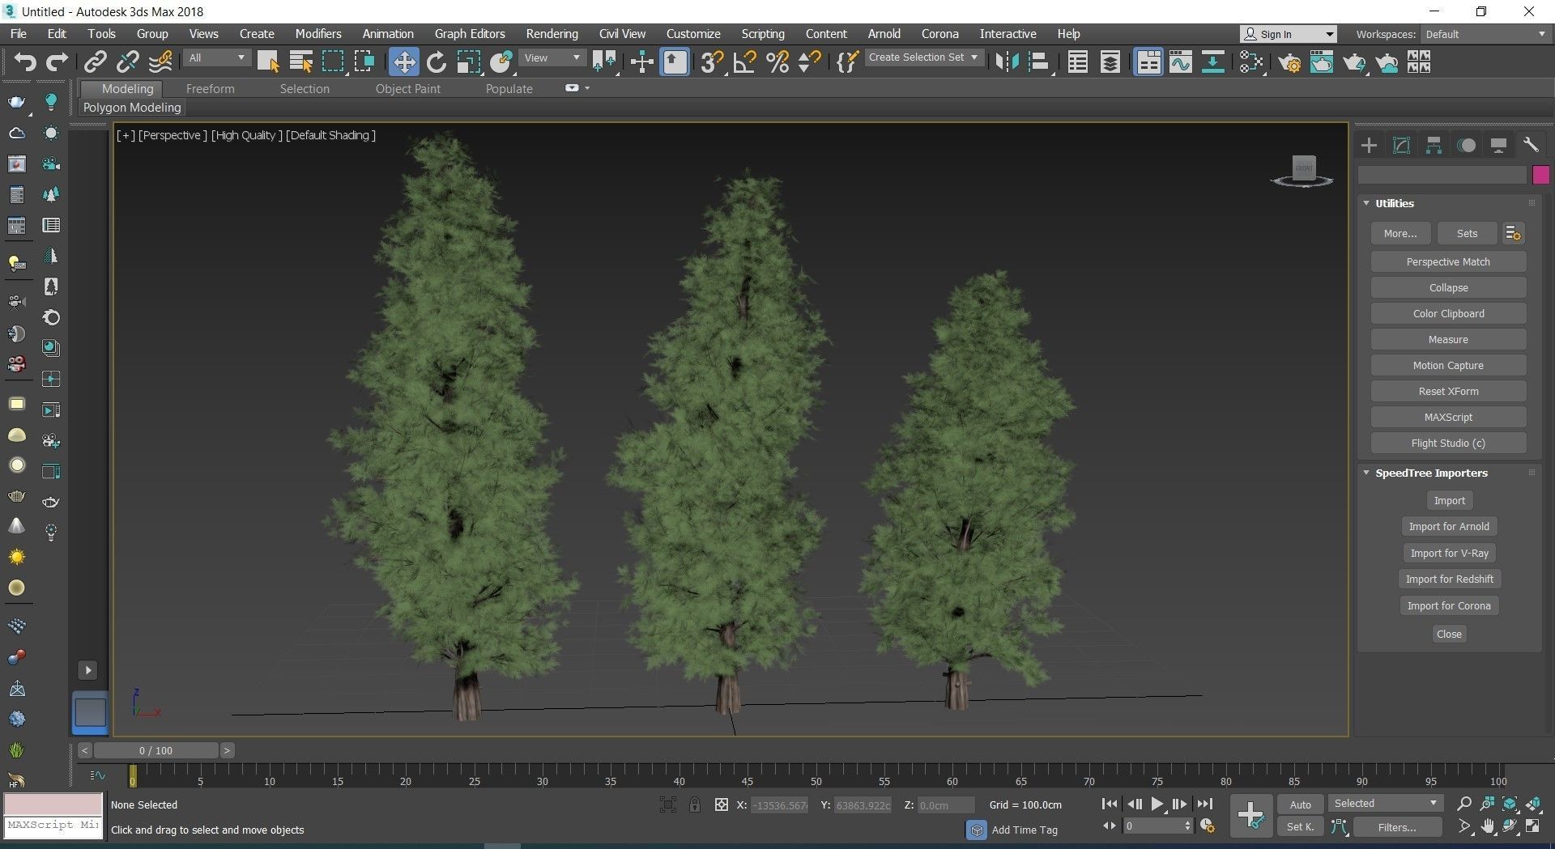Screen dimensions: 1555x849
Task: Open the Scripting menu
Action: pyautogui.click(x=763, y=34)
